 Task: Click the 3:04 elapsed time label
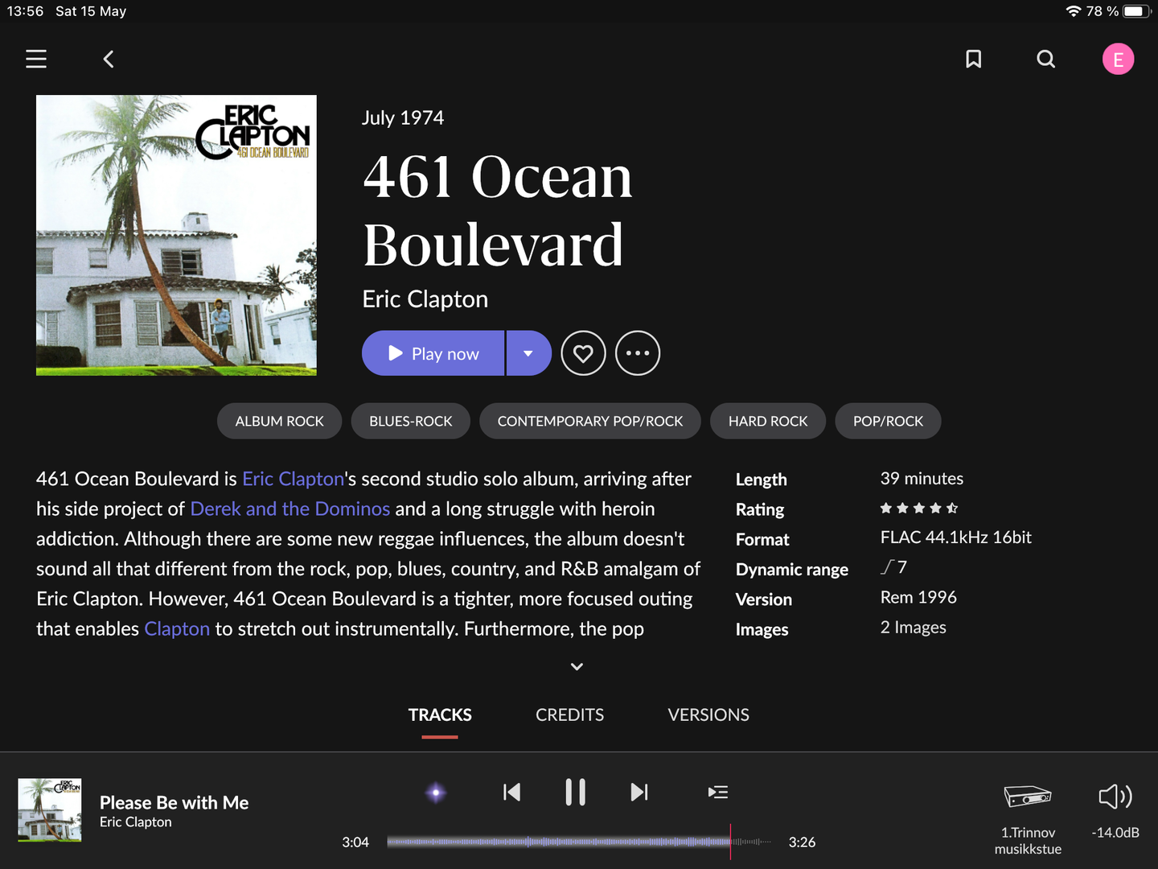tap(355, 842)
